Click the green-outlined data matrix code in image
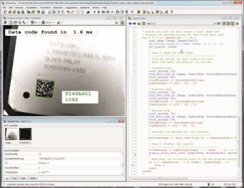Screen dimensions: 244x188 click(x=45, y=89)
